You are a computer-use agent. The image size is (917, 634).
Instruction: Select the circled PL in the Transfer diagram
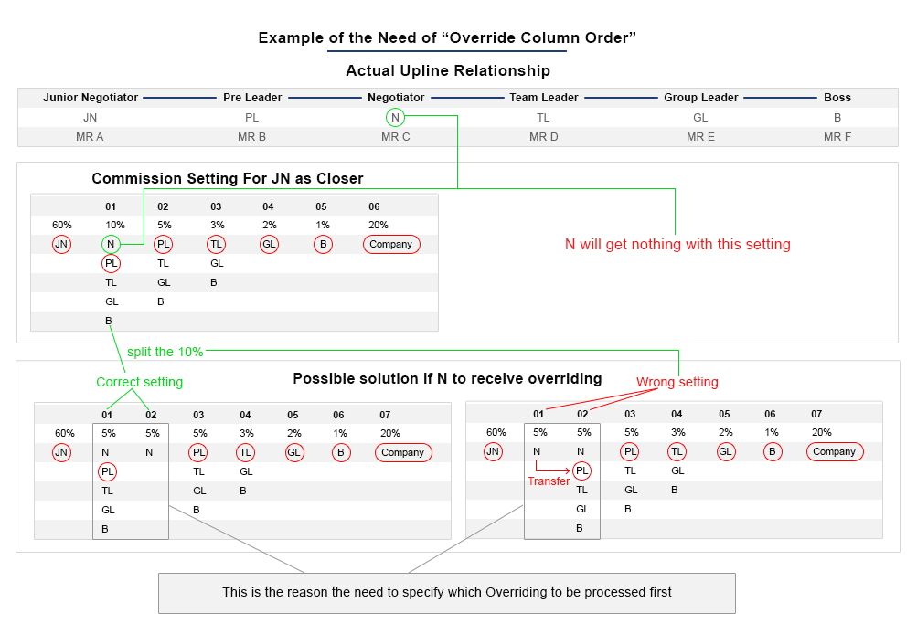tap(581, 471)
